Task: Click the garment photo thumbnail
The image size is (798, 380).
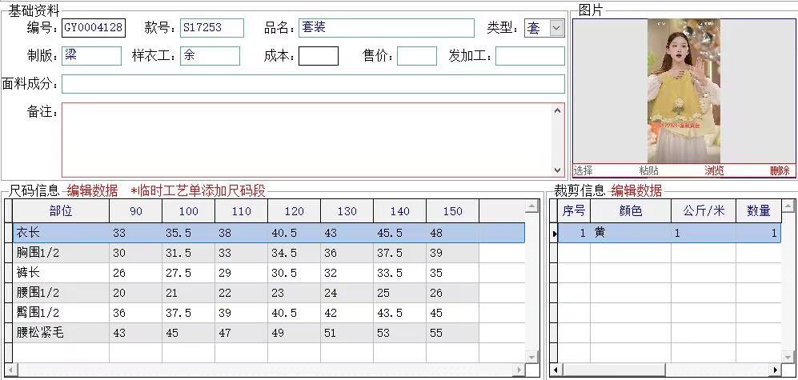Action: click(x=684, y=90)
